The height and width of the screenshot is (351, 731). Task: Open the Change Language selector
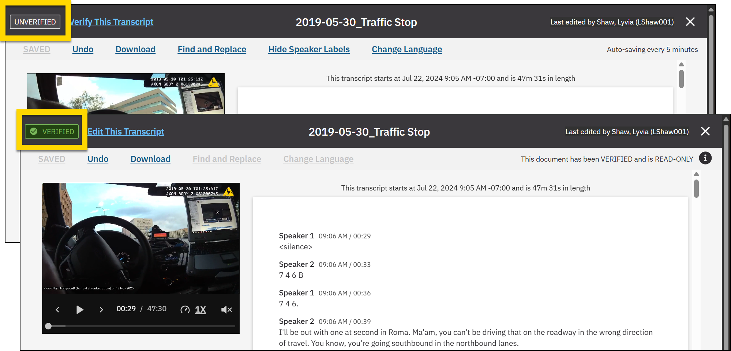coord(406,49)
